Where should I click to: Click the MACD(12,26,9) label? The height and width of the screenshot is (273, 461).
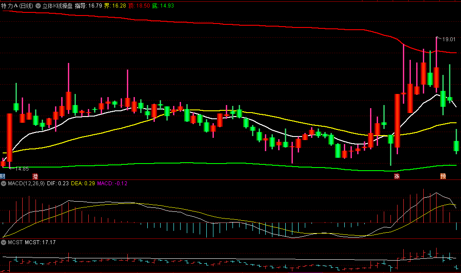pyautogui.click(x=27, y=183)
